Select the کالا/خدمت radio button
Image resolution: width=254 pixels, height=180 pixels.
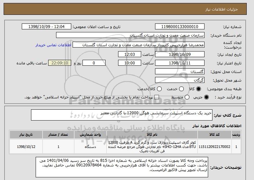coord(159,89)
